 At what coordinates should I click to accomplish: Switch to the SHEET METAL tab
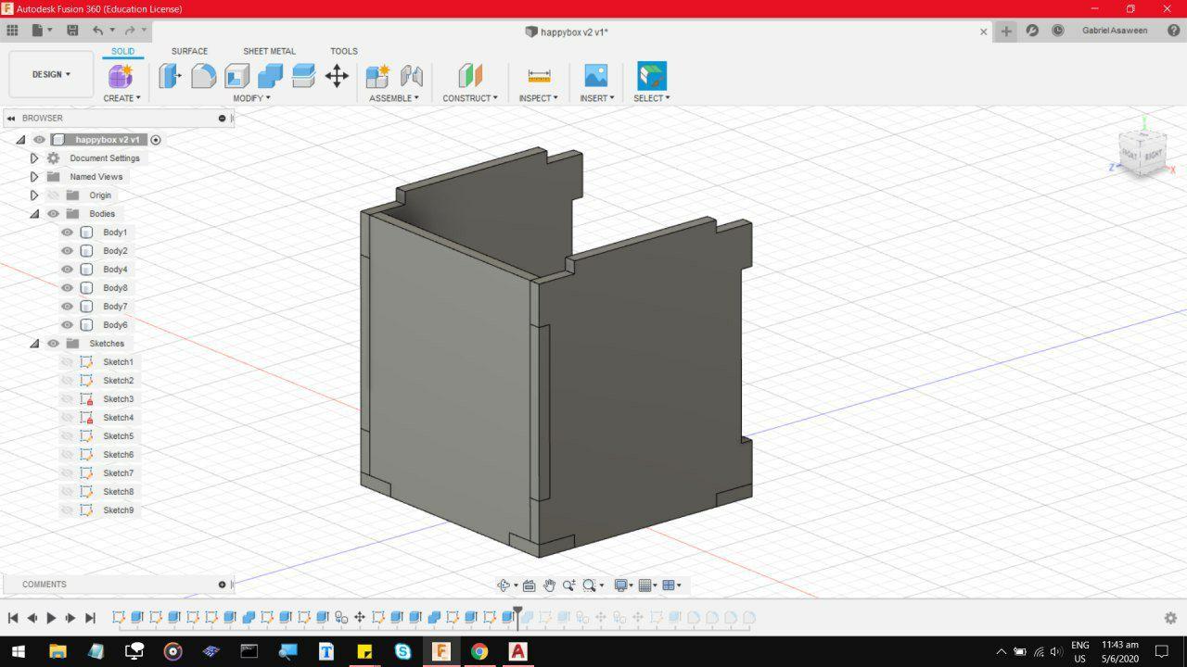[x=270, y=52]
